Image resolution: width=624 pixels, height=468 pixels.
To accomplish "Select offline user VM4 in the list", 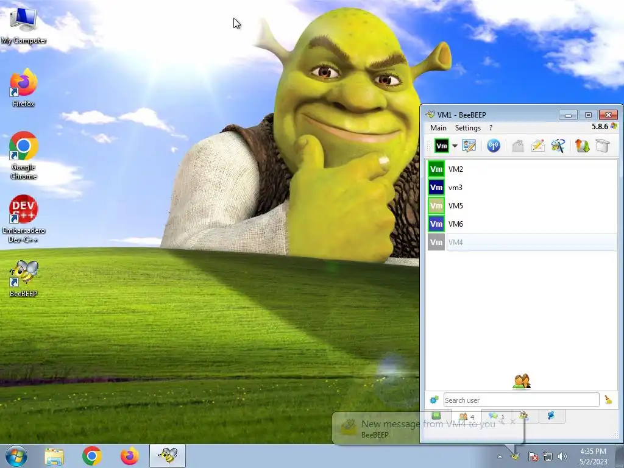I will (522, 243).
